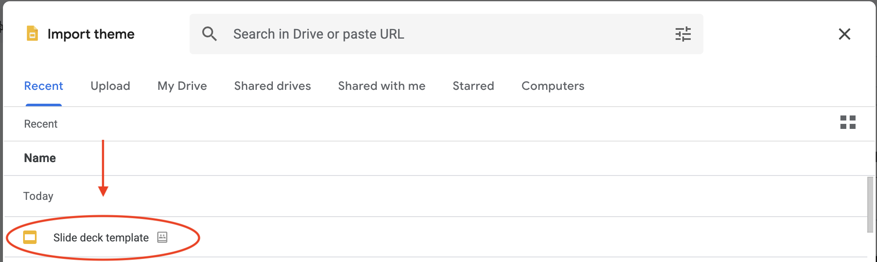Viewport: 877px width, 262px height.
Task: Click the Recent location breadcrumb label
Action: (x=41, y=124)
